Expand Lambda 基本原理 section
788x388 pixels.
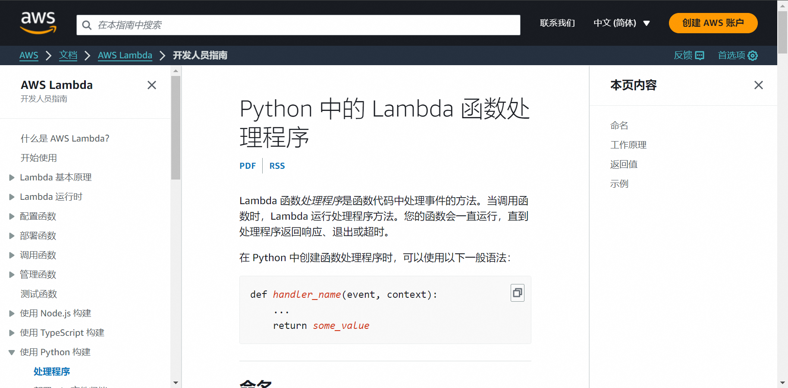coord(12,177)
